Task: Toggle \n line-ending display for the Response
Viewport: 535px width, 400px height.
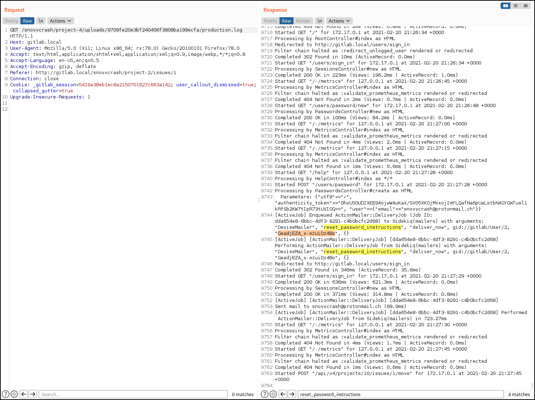Action: click(319, 20)
